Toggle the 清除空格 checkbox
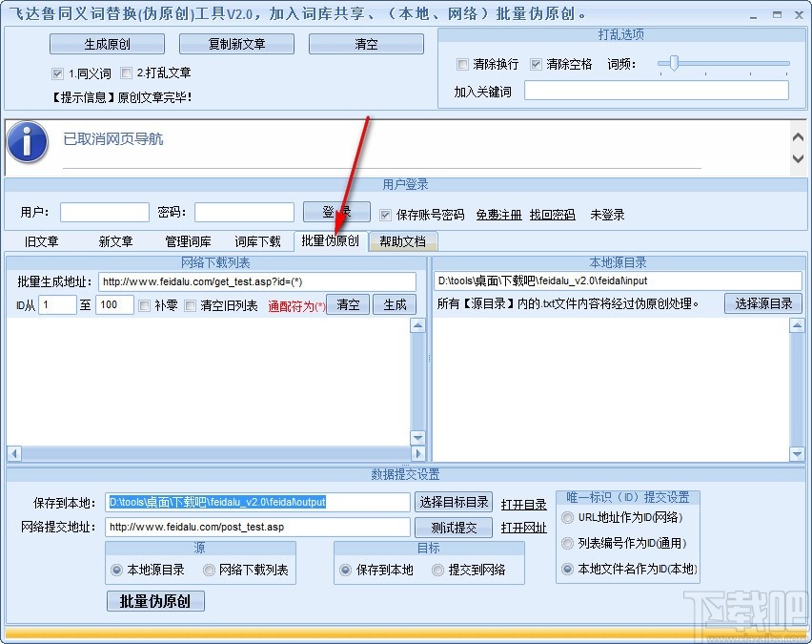The image size is (812, 644). coord(536,64)
